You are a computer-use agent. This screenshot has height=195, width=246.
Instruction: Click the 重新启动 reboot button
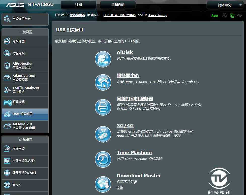click(x=118, y=5)
